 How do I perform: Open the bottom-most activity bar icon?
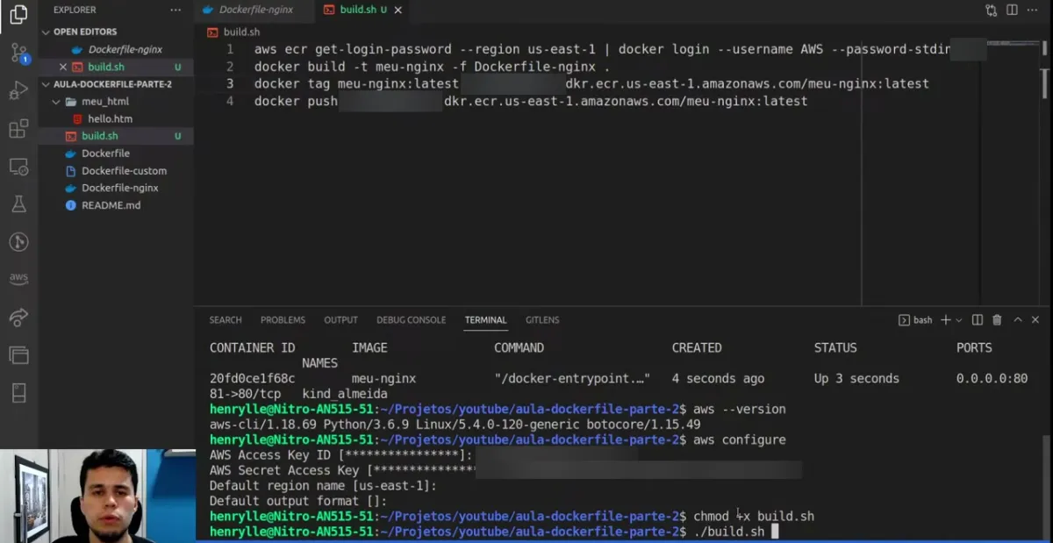18,392
